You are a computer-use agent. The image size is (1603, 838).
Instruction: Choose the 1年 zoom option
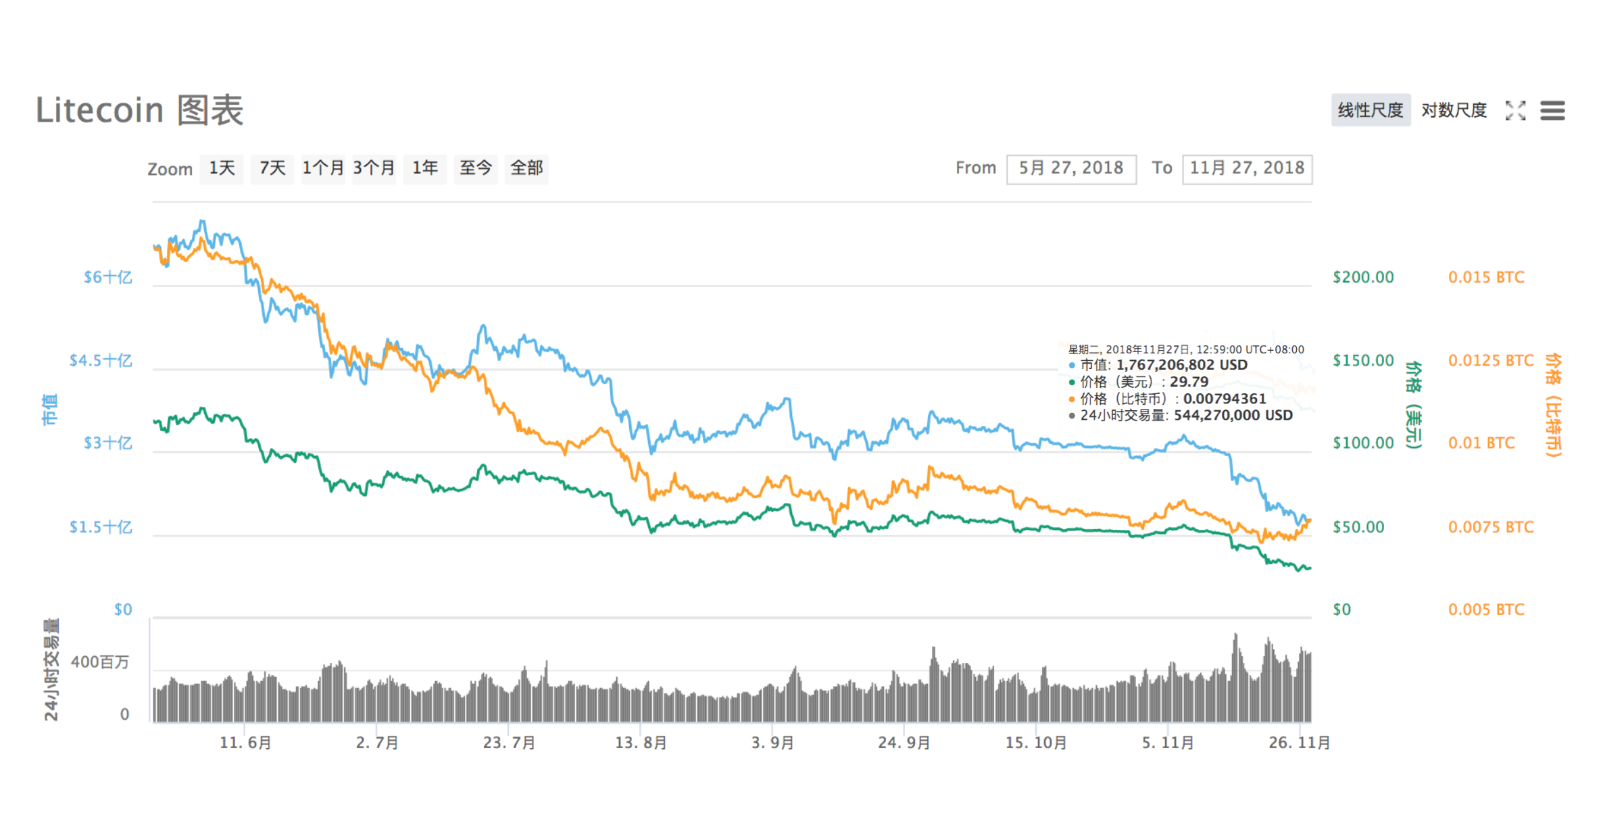tap(425, 168)
